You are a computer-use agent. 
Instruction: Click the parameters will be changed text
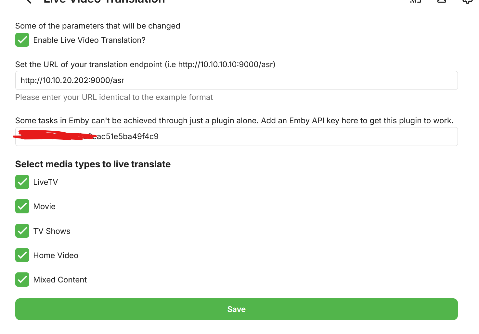[98, 26]
